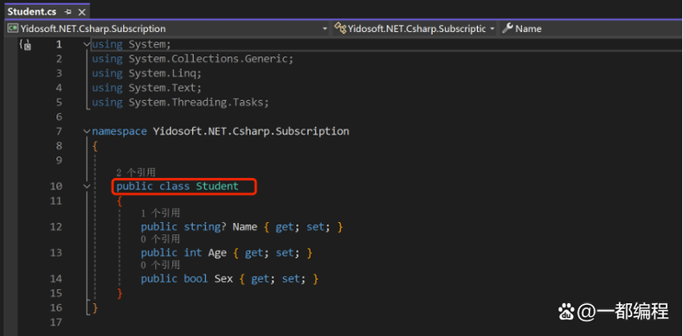683x336 pixels.
Task: Click line number 10 in the gutter
Action: (x=55, y=187)
